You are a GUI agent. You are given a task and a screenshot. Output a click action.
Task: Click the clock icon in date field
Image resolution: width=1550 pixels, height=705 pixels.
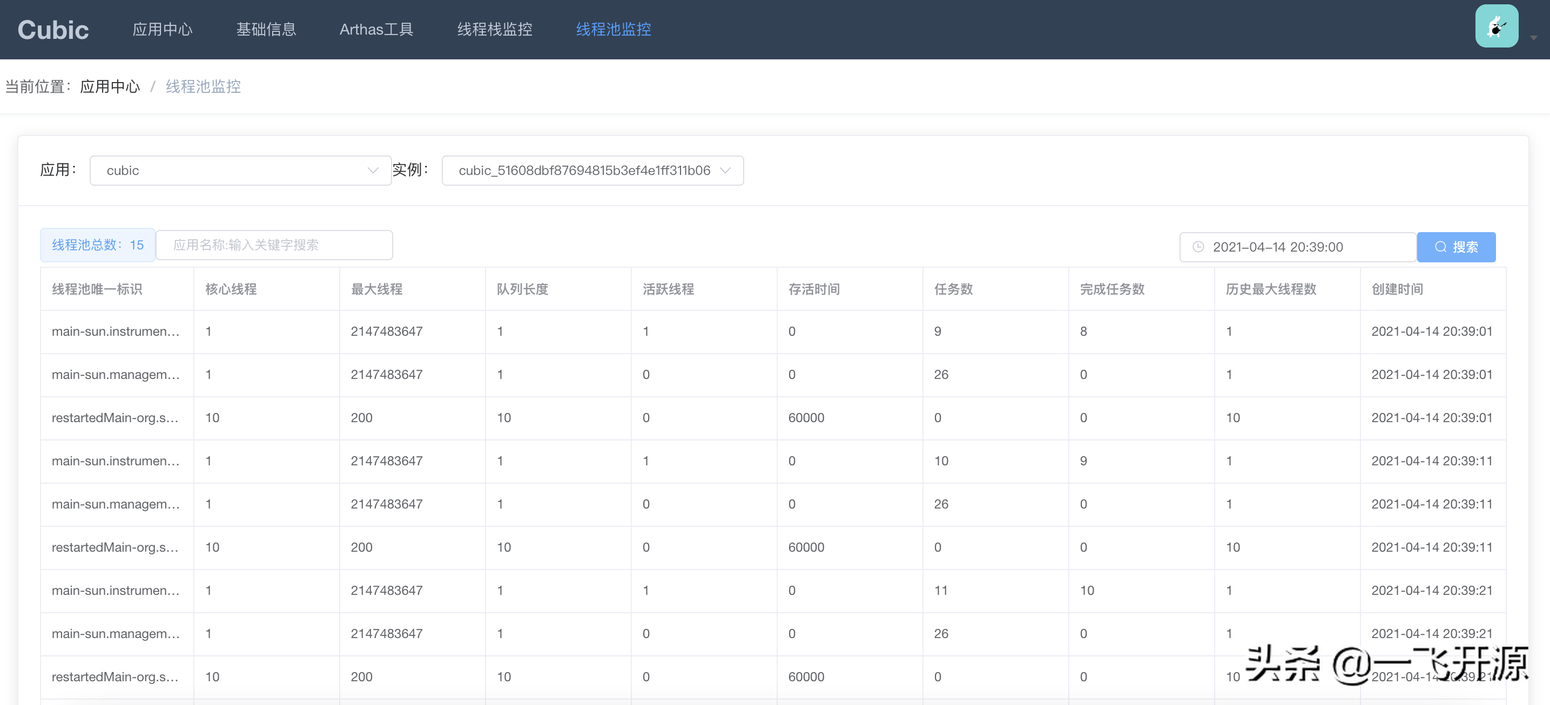(x=1198, y=247)
